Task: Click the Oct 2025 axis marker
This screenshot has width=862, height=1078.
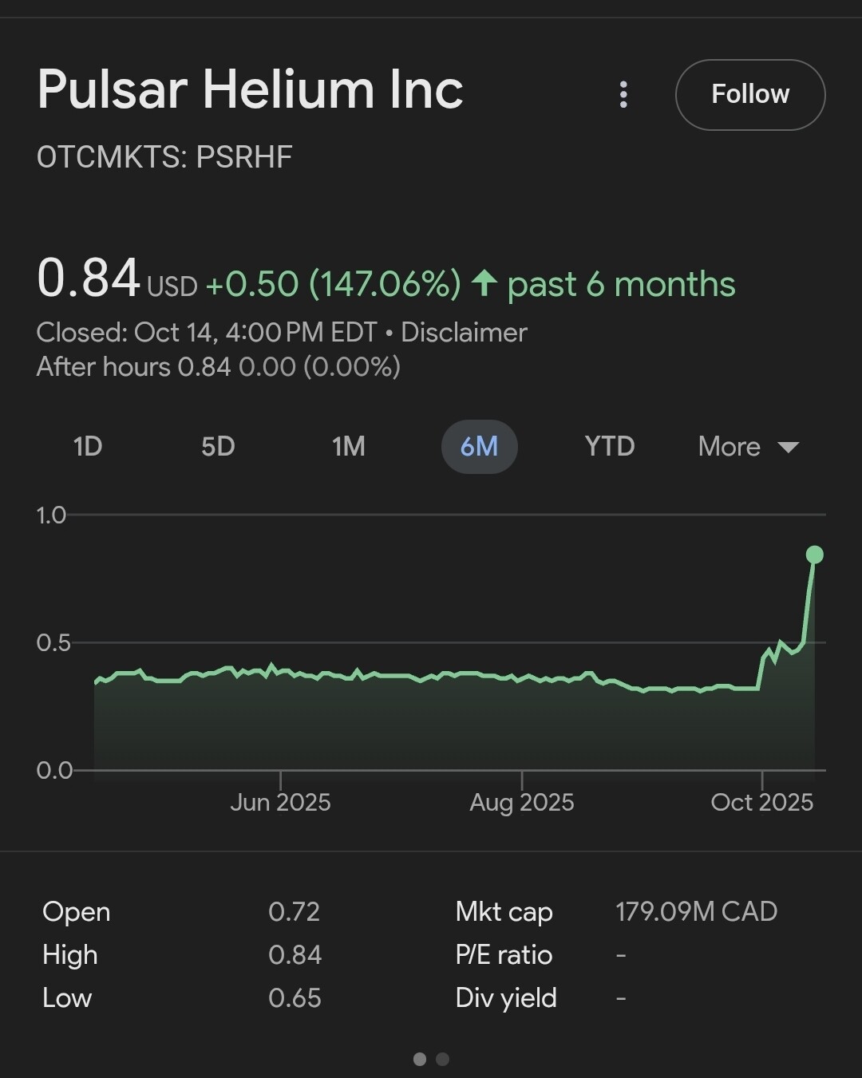Action: coord(761,801)
